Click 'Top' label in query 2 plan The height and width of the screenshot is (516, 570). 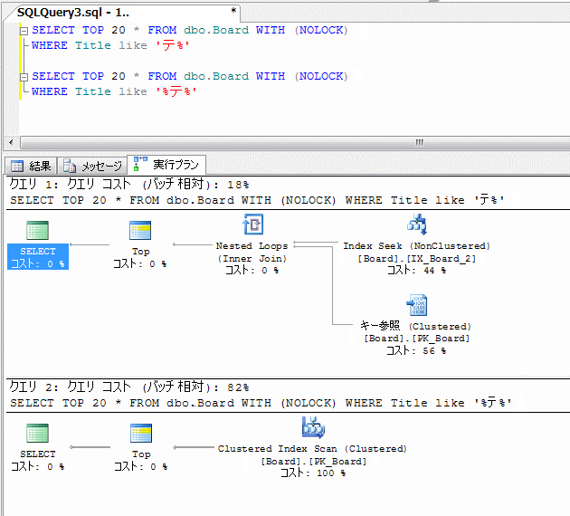(x=141, y=454)
